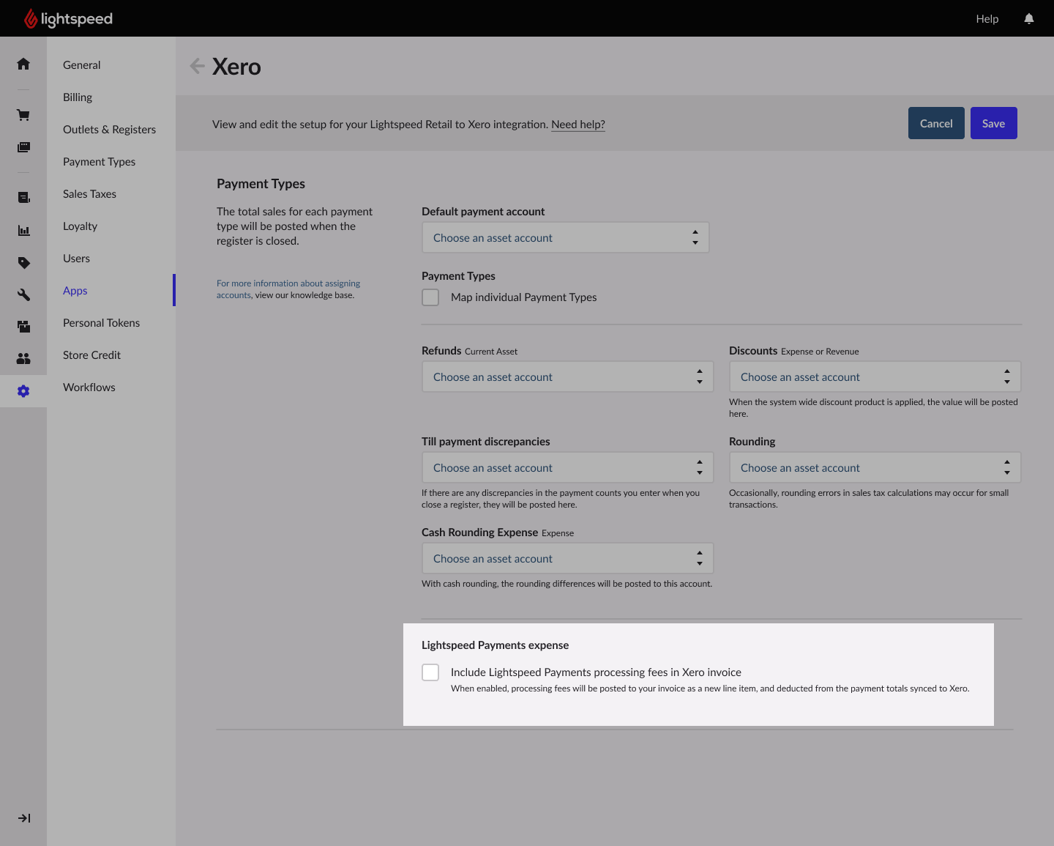Open Personal Tokens settings

pos(102,323)
